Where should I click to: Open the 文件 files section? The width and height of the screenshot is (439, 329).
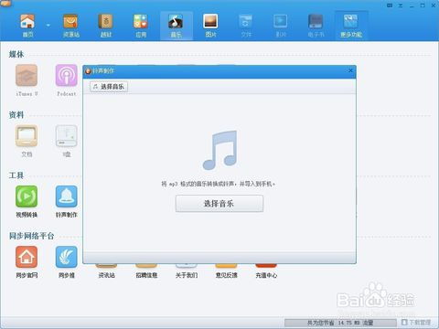246,26
